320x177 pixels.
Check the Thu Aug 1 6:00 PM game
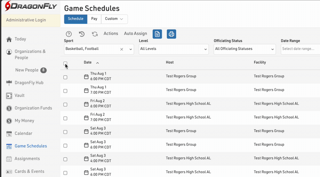65,77
